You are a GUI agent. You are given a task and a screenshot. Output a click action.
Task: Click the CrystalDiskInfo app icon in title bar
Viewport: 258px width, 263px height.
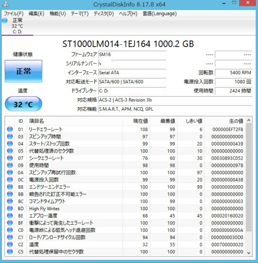coord(5,4)
